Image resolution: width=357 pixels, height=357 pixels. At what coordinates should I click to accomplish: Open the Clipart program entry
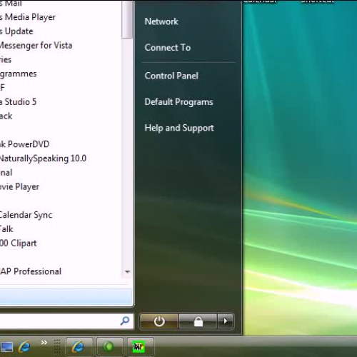click(x=19, y=243)
